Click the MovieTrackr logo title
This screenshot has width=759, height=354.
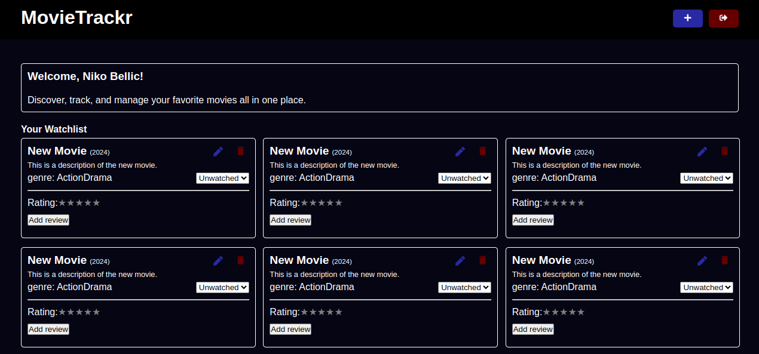click(76, 18)
